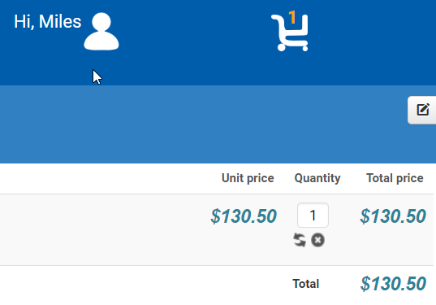The width and height of the screenshot is (436, 305).
Task: Select the Unit price column header
Action: (x=248, y=178)
